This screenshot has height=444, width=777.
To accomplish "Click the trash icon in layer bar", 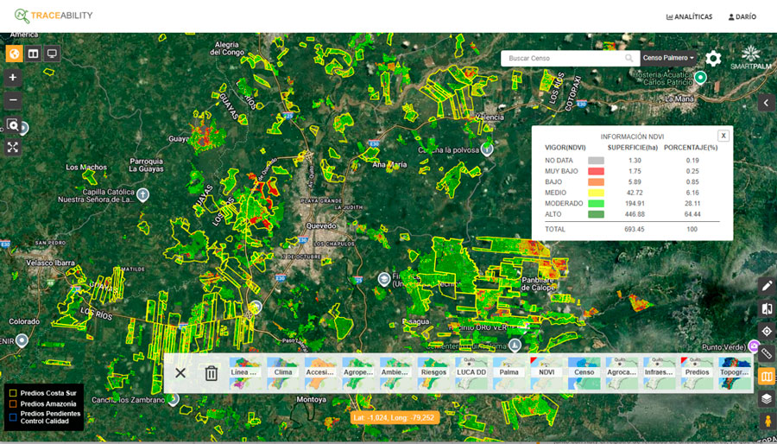I will point(211,373).
